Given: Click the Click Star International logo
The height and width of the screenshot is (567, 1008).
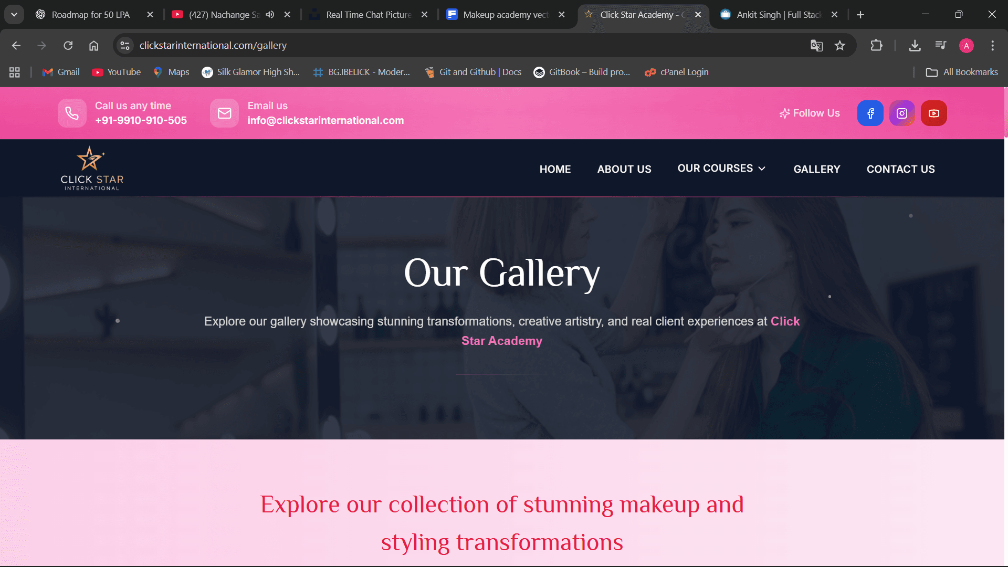Looking at the screenshot, I should click(x=92, y=169).
